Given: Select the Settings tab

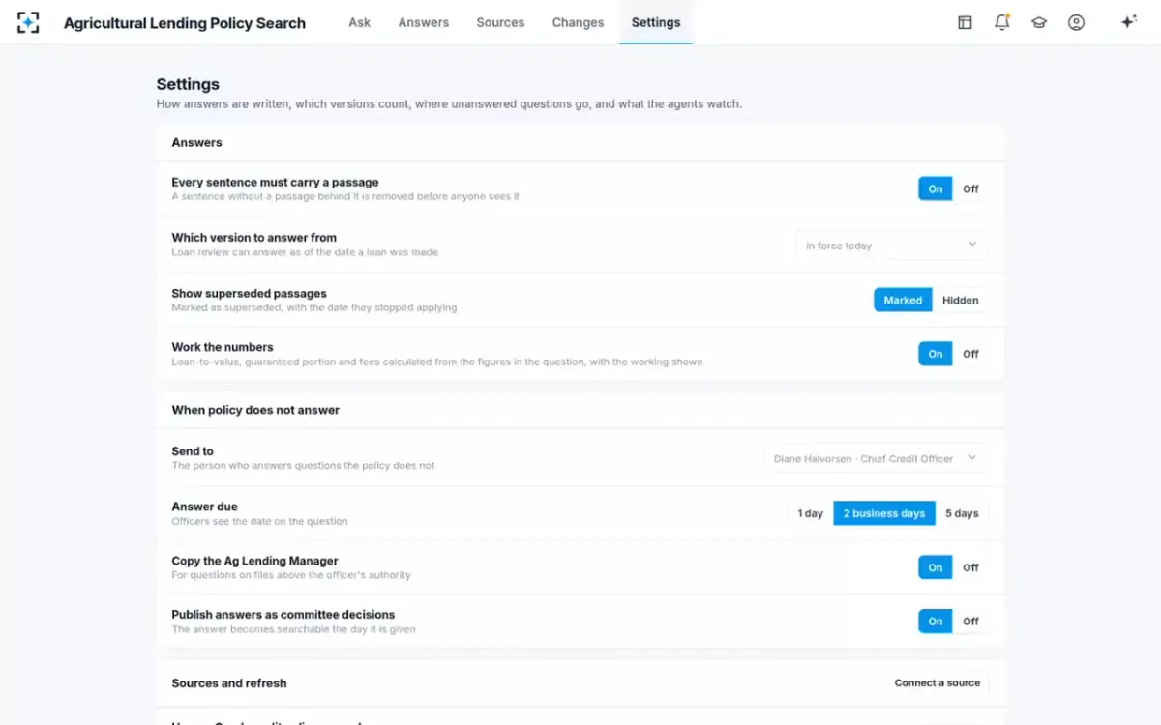Looking at the screenshot, I should pyautogui.click(x=656, y=22).
